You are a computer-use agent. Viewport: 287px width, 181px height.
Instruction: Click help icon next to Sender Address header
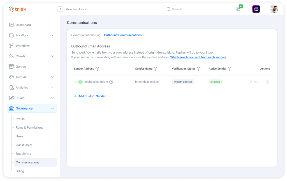[x=98, y=69]
